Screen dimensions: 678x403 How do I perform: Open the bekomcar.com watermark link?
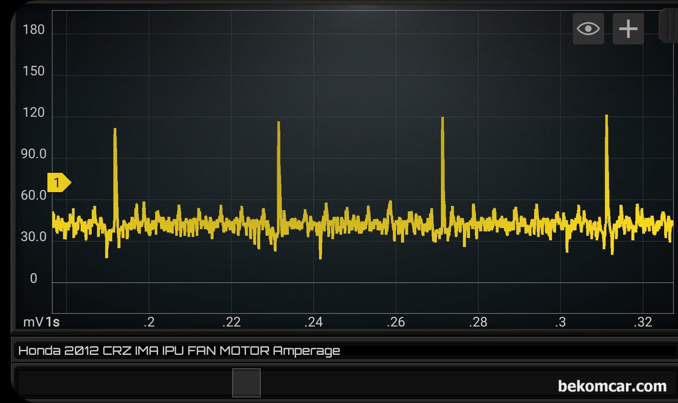612,386
